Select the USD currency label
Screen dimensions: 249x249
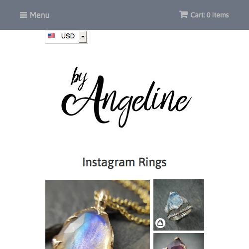68,36
